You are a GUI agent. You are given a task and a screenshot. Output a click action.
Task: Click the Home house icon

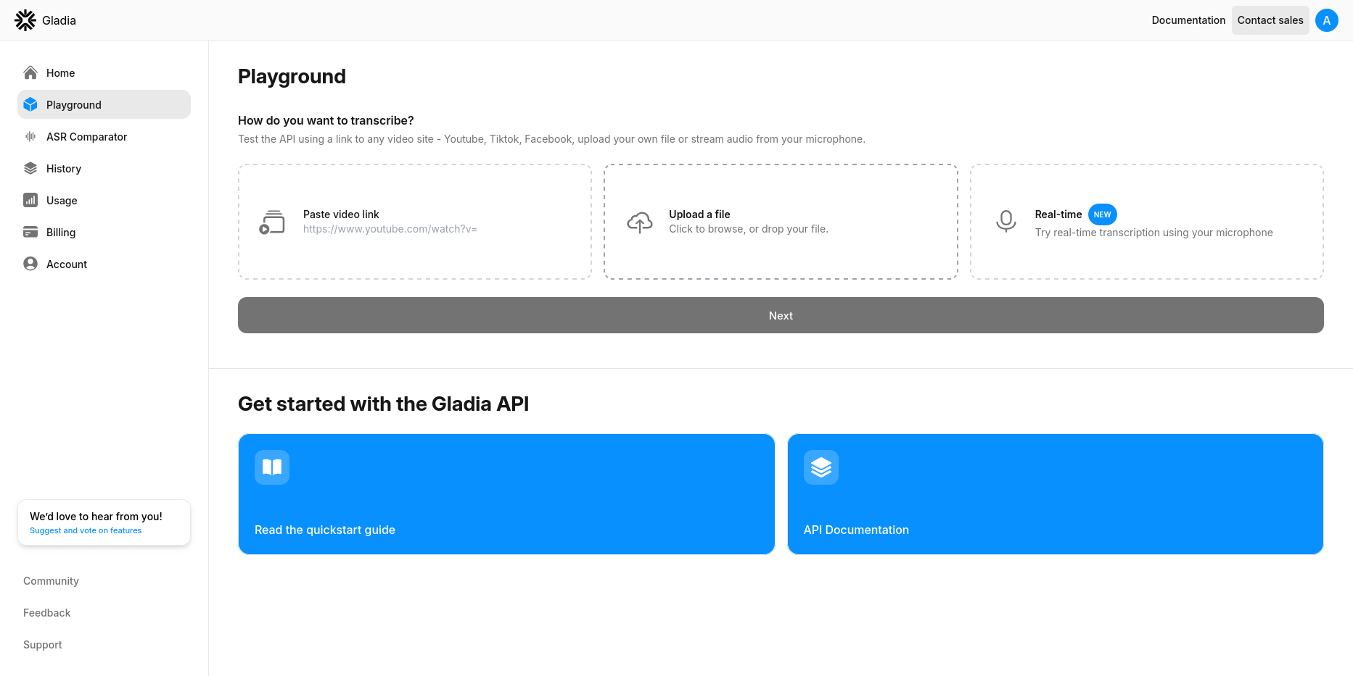[x=30, y=72]
